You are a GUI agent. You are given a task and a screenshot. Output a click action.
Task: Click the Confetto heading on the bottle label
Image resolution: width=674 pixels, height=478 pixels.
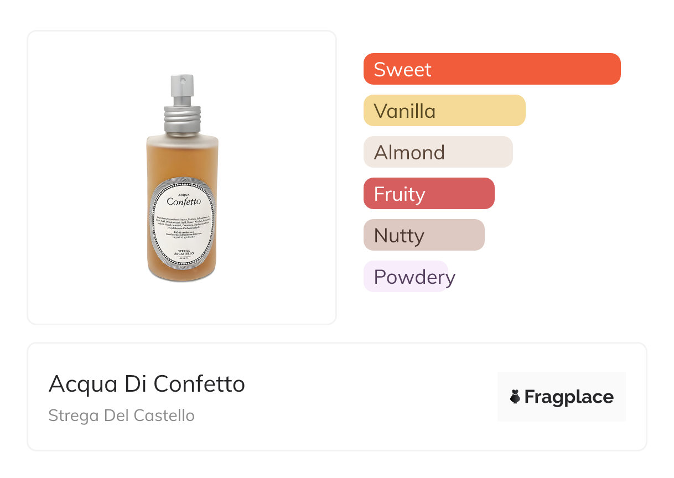183,202
